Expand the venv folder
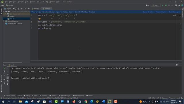 tap(6, 14)
